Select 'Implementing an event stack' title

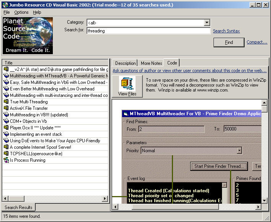coord(36,134)
